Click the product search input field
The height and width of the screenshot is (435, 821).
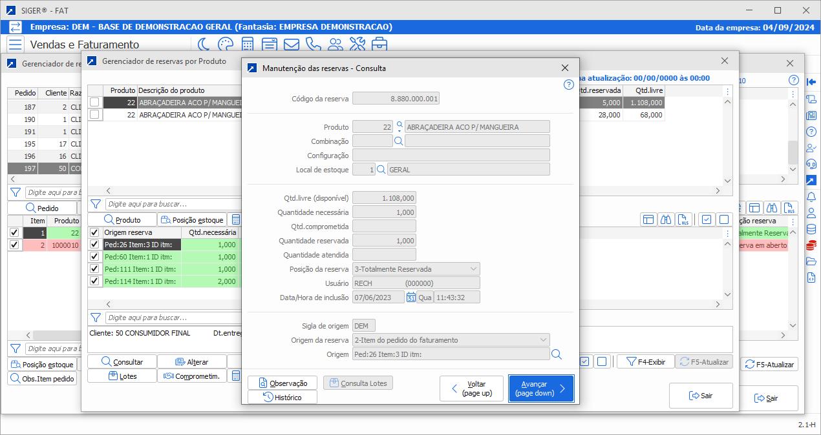tap(173, 205)
